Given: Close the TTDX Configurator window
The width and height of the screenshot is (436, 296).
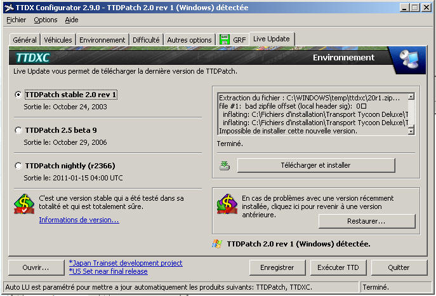Looking at the screenshot, I should pos(426,8).
